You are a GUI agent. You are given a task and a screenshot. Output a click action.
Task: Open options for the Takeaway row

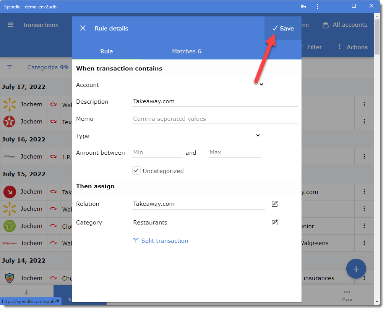(x=364, y=191)
